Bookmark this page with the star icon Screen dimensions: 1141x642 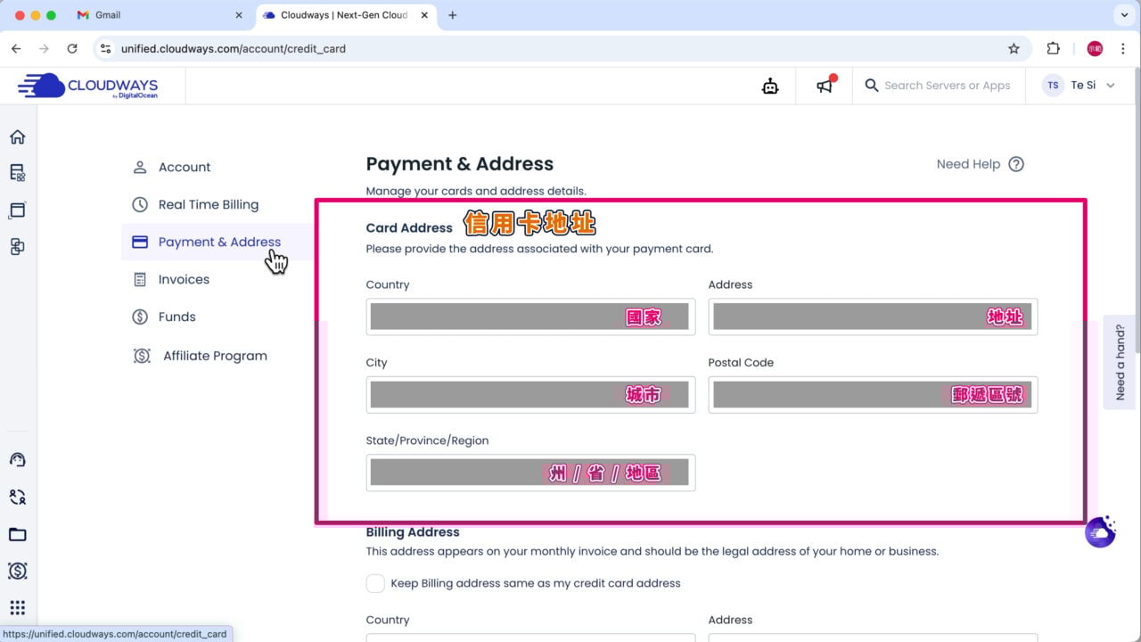pos(1014,49)
